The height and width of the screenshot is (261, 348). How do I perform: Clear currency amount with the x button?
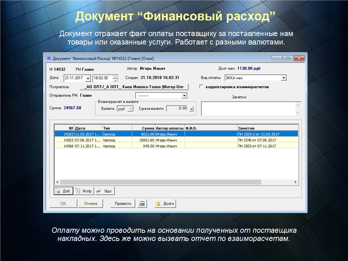(x=191, y=109)
